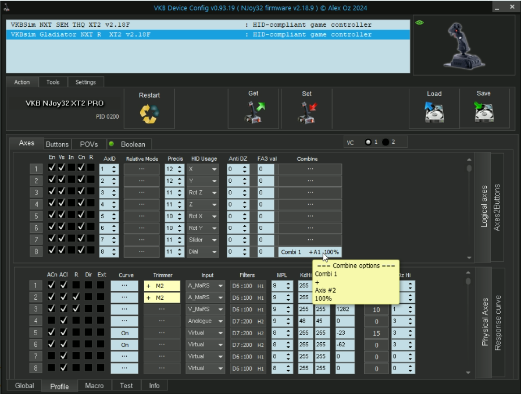This screenshot has width=521, height=394.
Task: Adjust AxID stepper for logical axis 1
Action: point(114,169)
